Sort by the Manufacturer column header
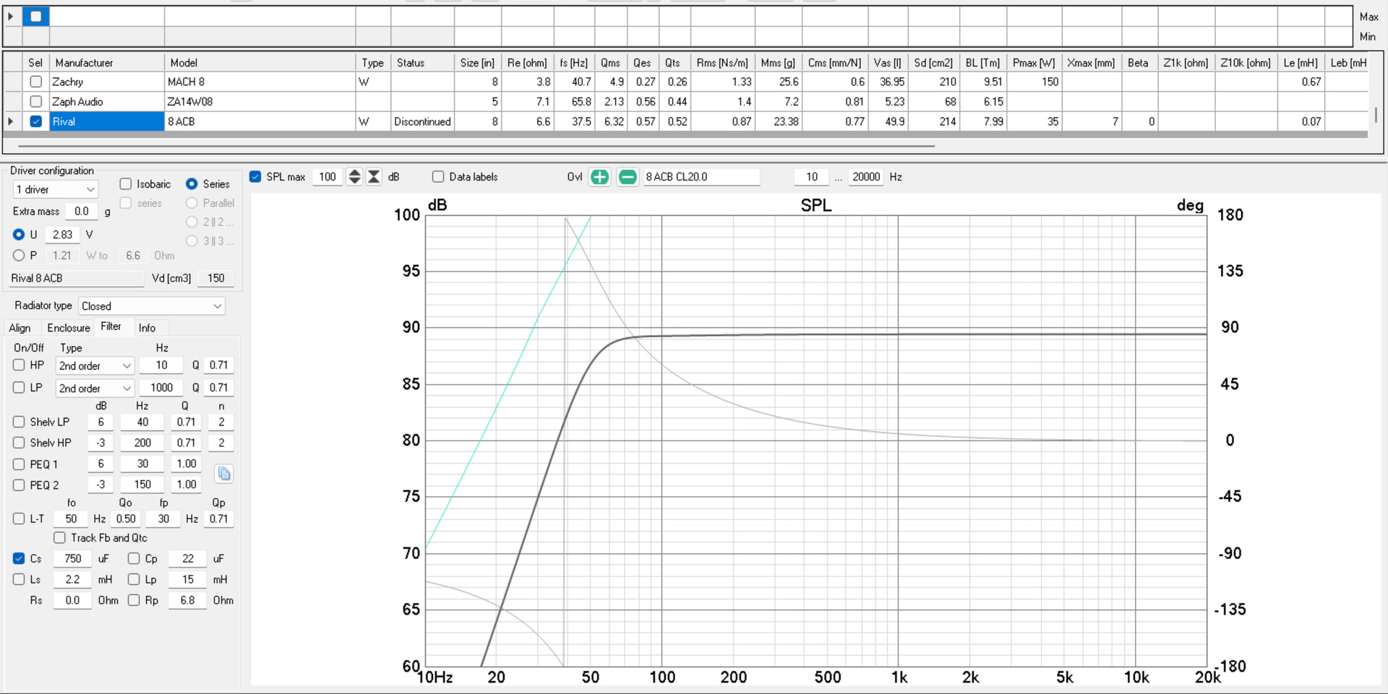The image size is (1388, 694). [84, 63]
